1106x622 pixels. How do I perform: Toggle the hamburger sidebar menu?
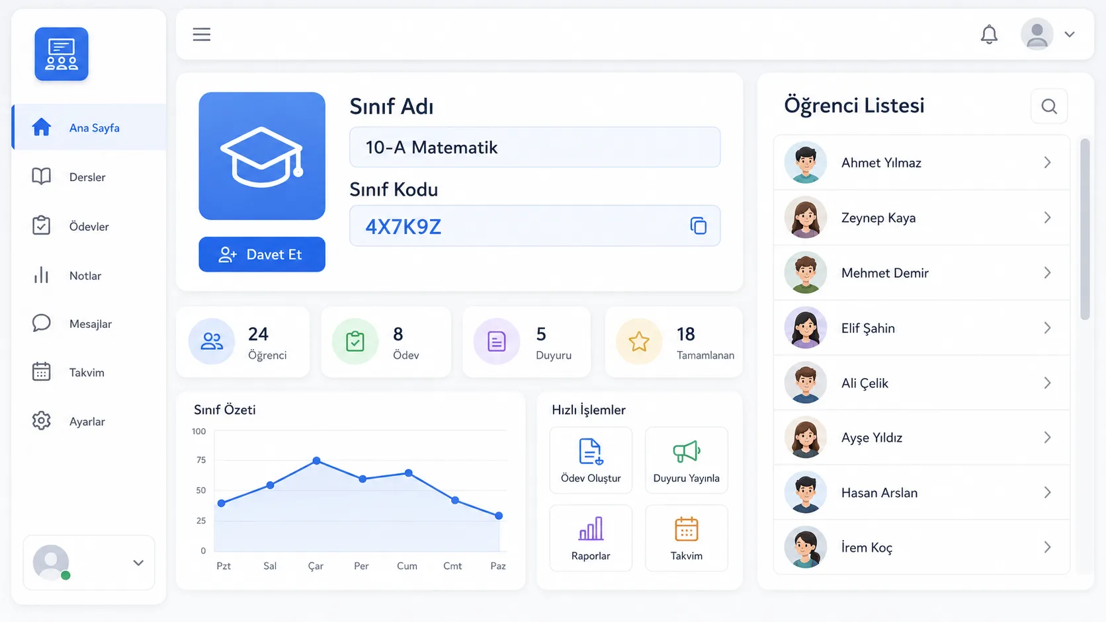tap(202, 34)
